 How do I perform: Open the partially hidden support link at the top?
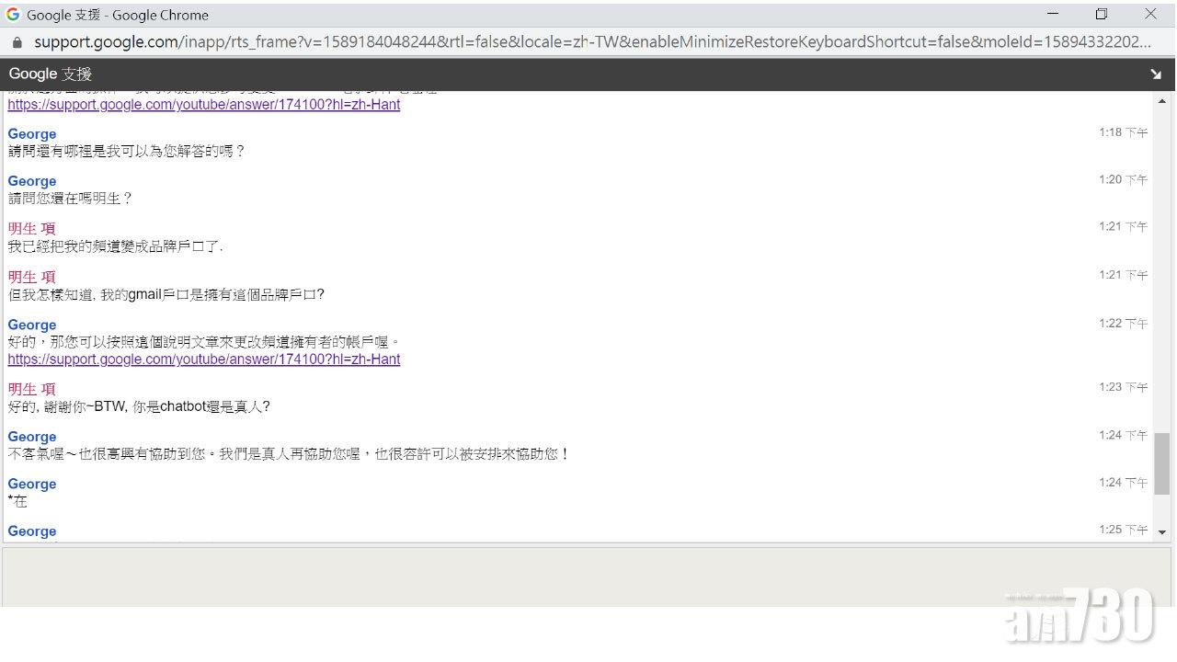(x=204, y=105)
